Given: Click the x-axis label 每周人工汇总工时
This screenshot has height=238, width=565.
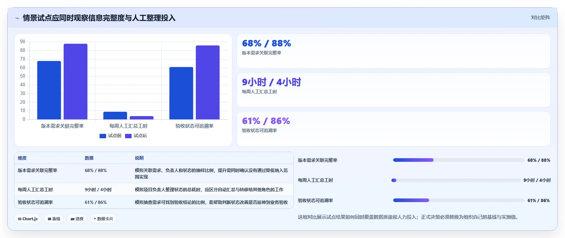Looking at the screenshot, I should point(129,126).
